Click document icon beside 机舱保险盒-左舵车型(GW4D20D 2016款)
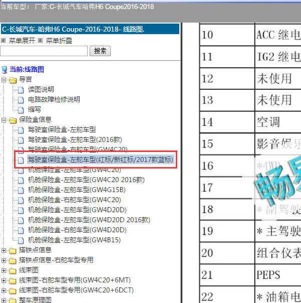This screenshot has width=301, height=303. (21, 221)
